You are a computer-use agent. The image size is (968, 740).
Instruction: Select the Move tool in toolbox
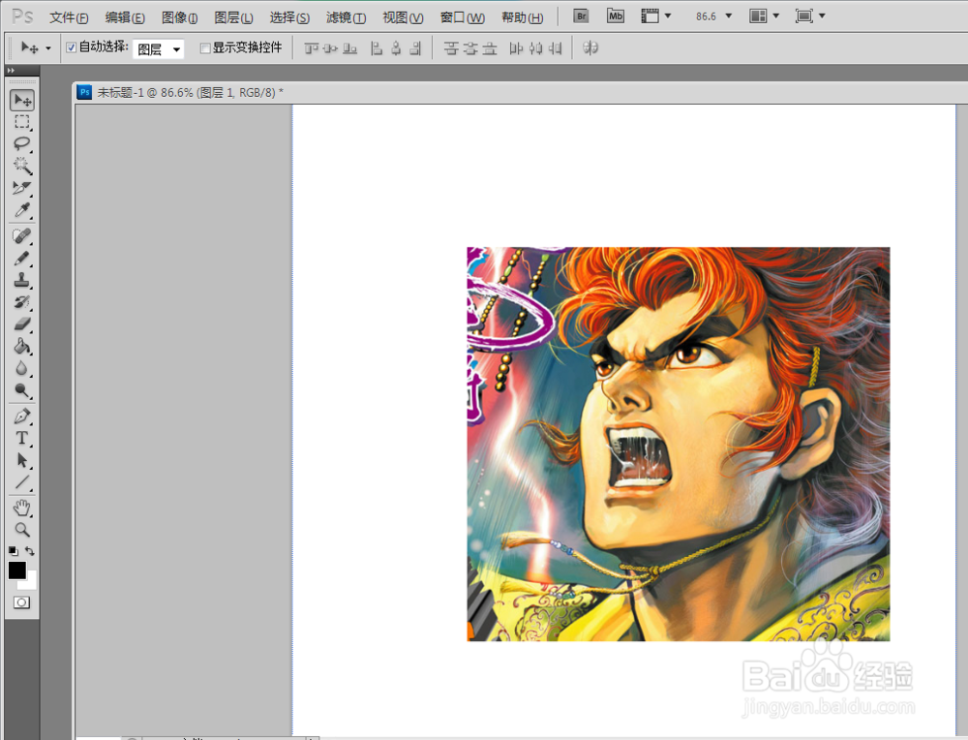(x=22, y=100)
